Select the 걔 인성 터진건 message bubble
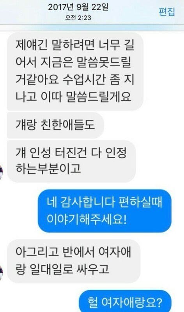 point(71,161)
